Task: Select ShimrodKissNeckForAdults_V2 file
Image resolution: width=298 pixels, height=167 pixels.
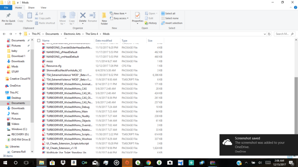Action: [x=64, y=70]
